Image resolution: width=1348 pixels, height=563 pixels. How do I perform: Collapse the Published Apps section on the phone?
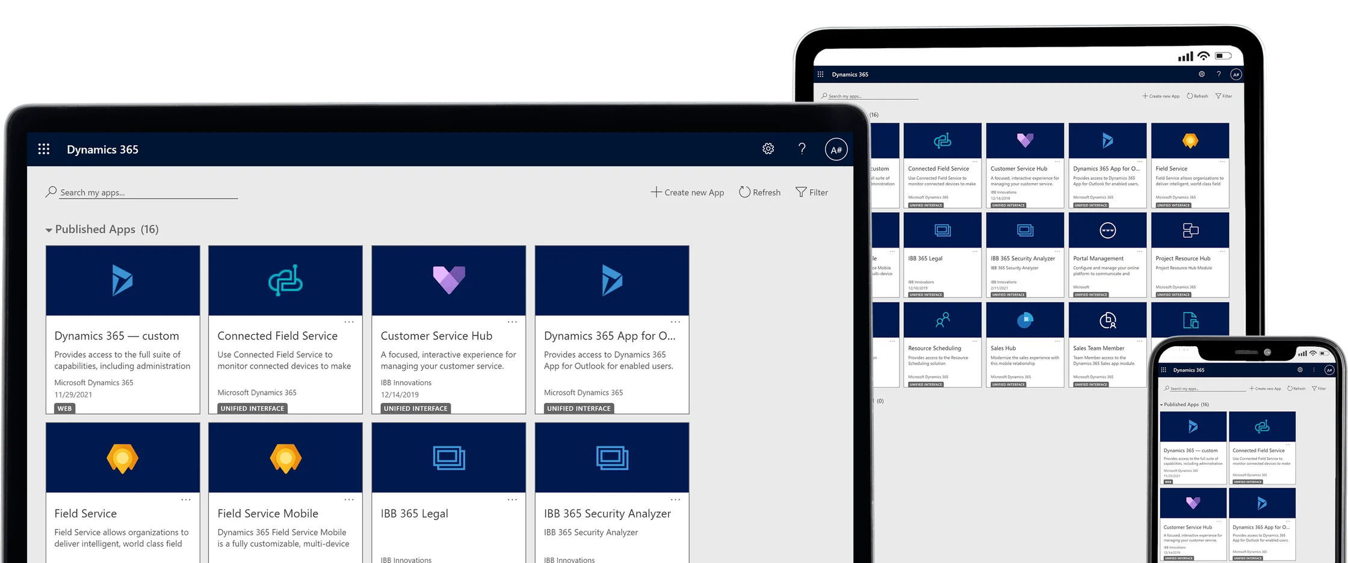(1161, 405)
